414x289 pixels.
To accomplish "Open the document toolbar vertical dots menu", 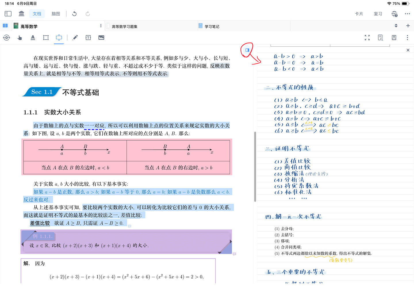I will point(407,38).
